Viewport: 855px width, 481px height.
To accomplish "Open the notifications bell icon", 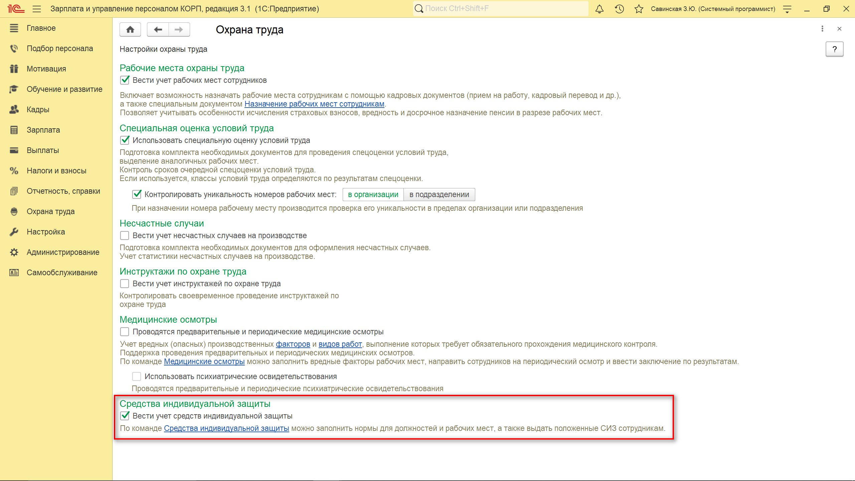I will click(600, 9).
